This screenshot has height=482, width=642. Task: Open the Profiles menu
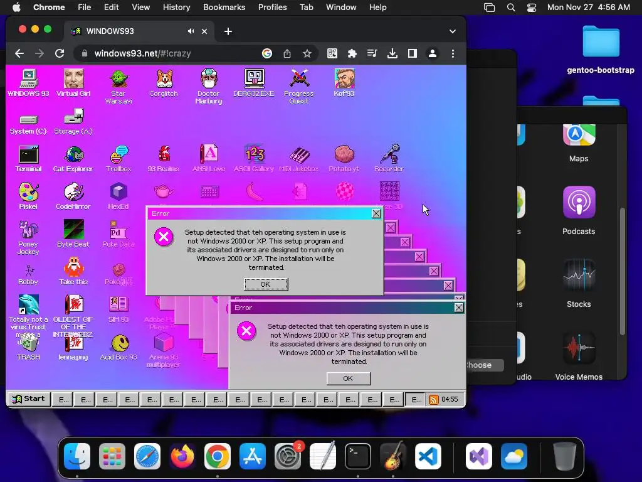pyautogui.click(x=272, y=7)
